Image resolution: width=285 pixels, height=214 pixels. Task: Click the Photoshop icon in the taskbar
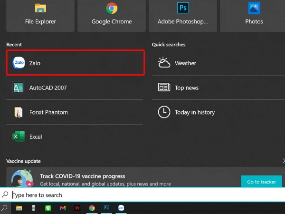[106, 208]
